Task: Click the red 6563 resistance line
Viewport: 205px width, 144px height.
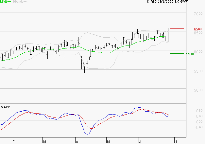Action: (x=177, y=29)
